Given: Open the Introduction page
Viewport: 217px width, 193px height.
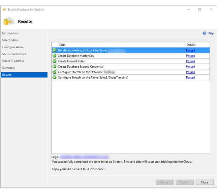Looking at the screenshot, I should [10, 33].
